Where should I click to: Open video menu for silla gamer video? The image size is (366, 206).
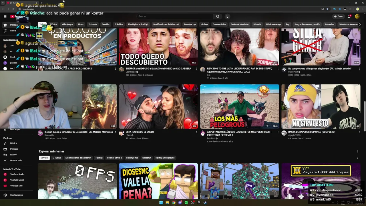pos(359,69)
